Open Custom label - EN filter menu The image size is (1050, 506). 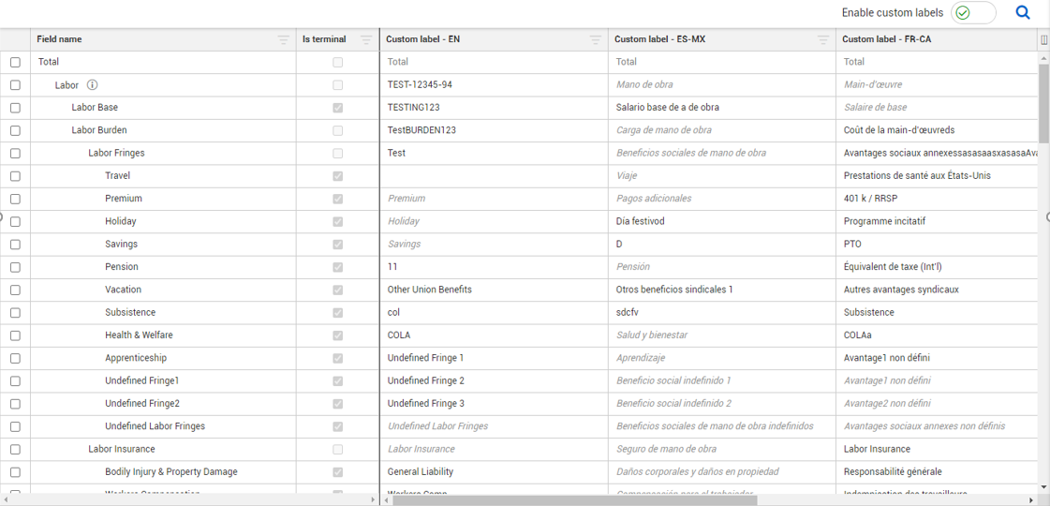[x=596, y=39]
